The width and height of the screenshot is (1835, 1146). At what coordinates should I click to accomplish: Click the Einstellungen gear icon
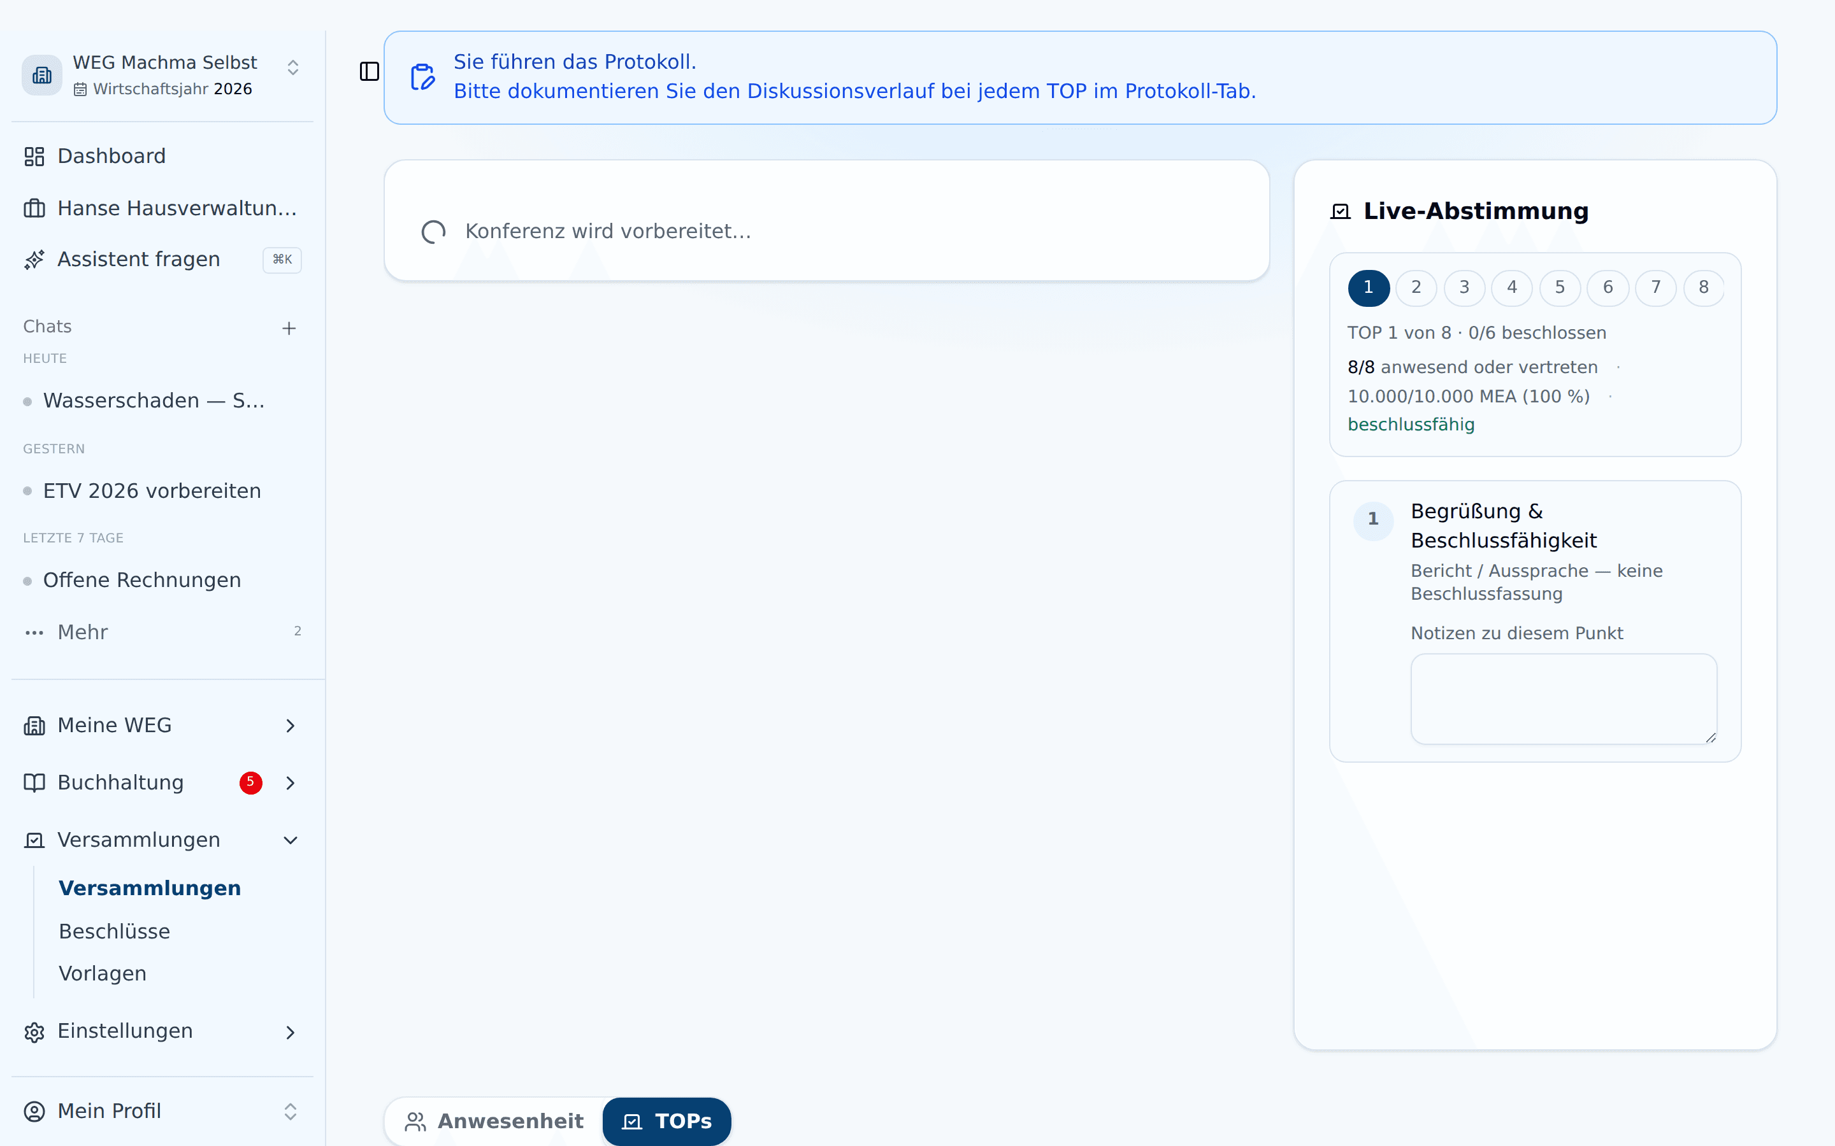tap(34, 1031)
